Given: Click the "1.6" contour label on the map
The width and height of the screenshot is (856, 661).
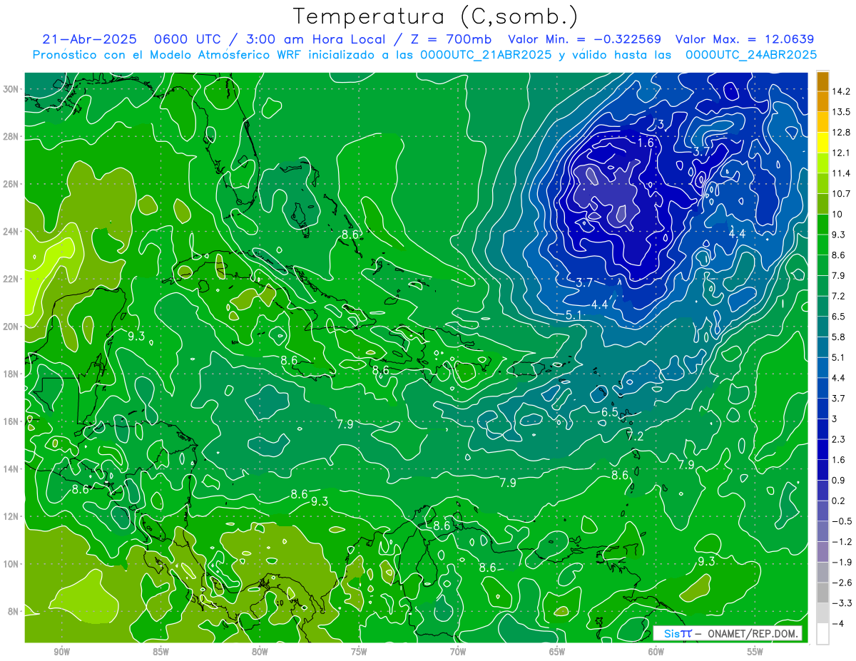Looking at the screenshot, I should [645, 143].
